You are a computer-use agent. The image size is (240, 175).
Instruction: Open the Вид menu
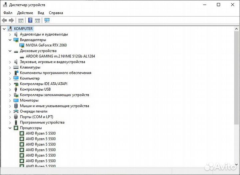click(41, 13)
